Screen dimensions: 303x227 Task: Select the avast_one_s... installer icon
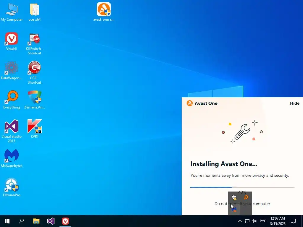104,12
